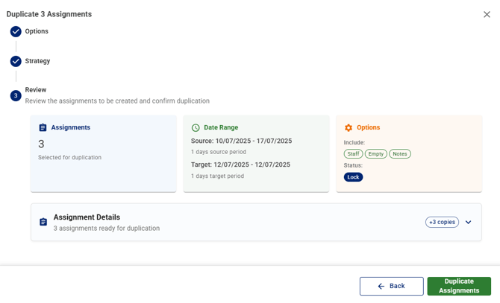Click the Lock status badge
This screenshot has height=303, width=500.
point(353,177)
